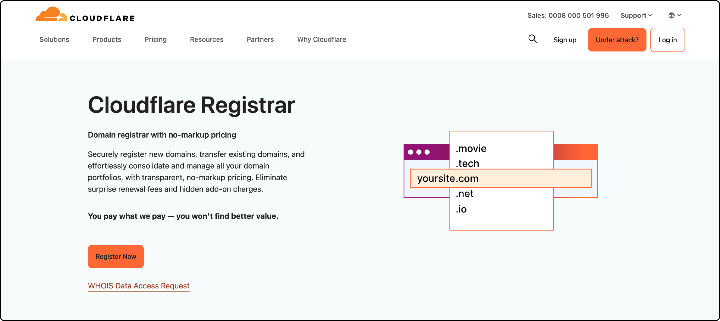Click the 'Domain registrar with no-markup pricing' subtitle
This screenshot has width=720, height=321.
point(162,135)
